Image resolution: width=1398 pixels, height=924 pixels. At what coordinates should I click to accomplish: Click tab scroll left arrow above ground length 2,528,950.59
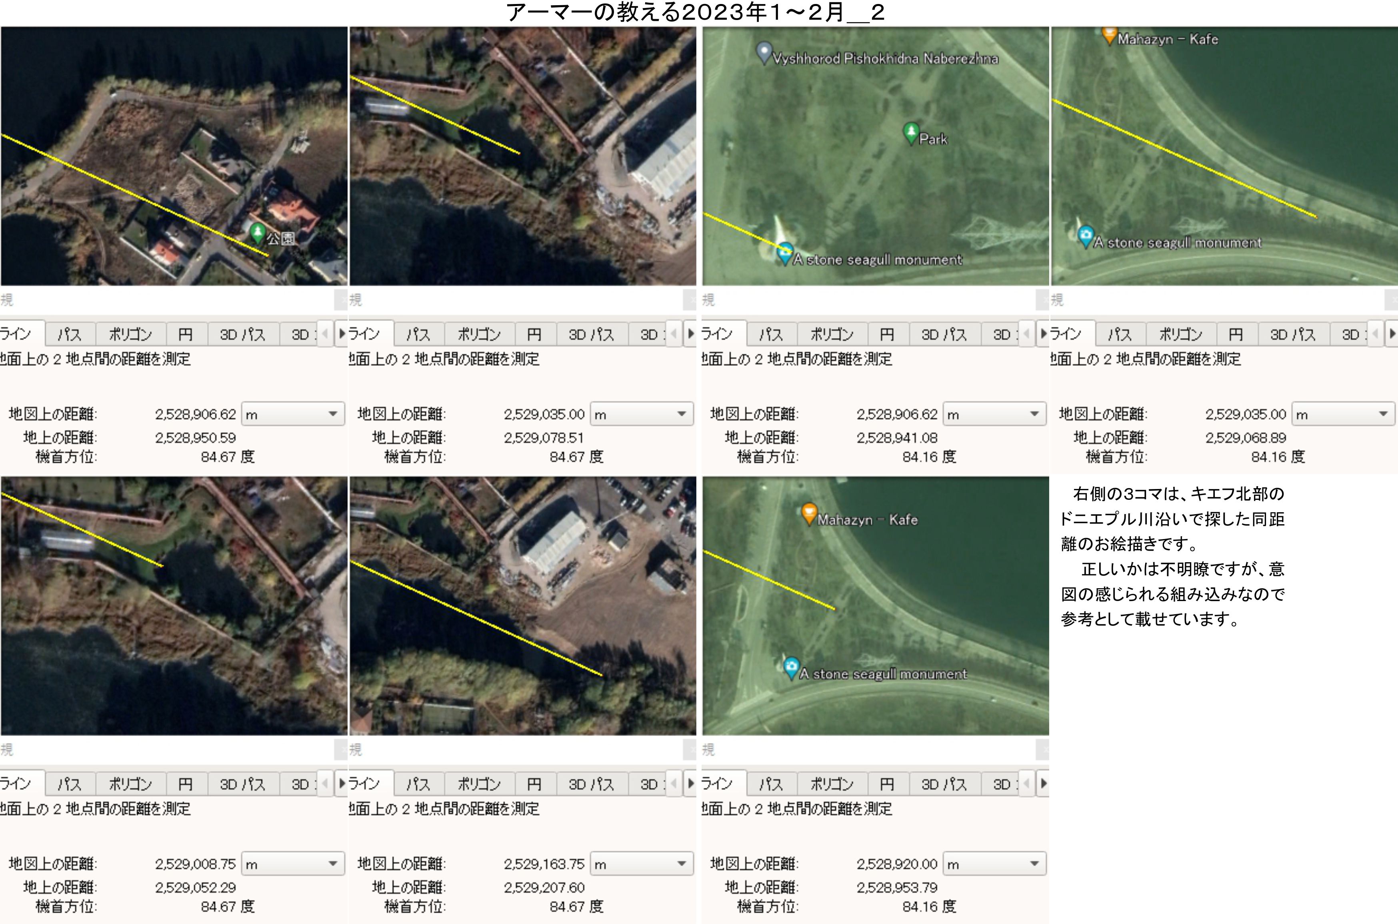click(x=325, y=334)
